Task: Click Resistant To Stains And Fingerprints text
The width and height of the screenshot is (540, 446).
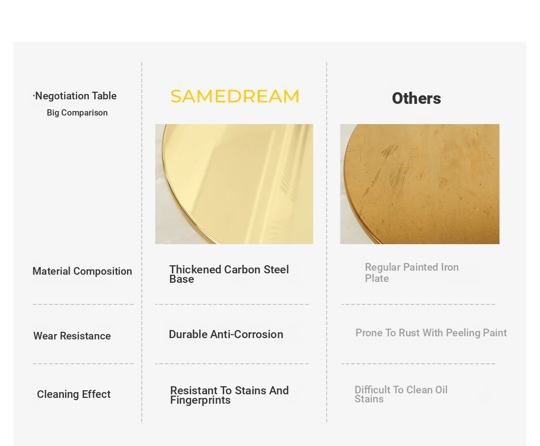Action: pyautogui.click(x=229, y=395)
